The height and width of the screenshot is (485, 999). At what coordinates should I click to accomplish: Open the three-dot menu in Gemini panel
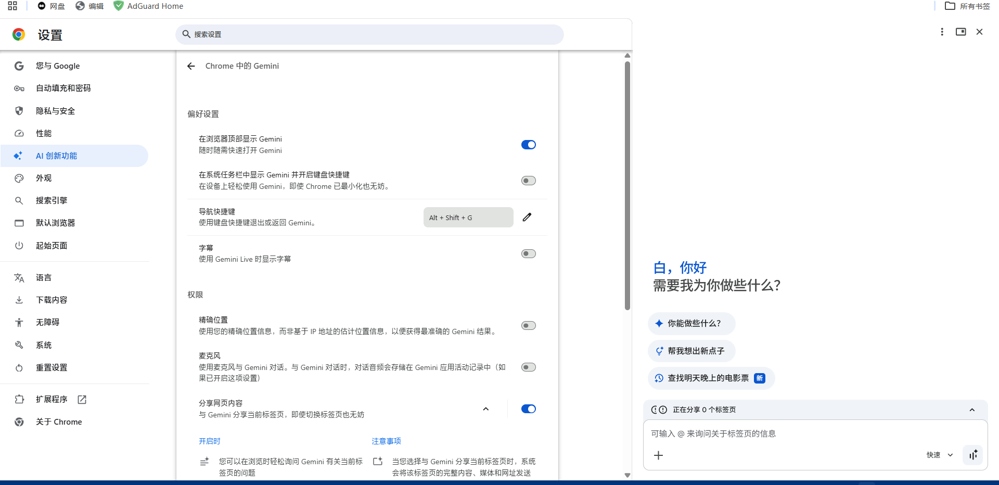(942, 32)
